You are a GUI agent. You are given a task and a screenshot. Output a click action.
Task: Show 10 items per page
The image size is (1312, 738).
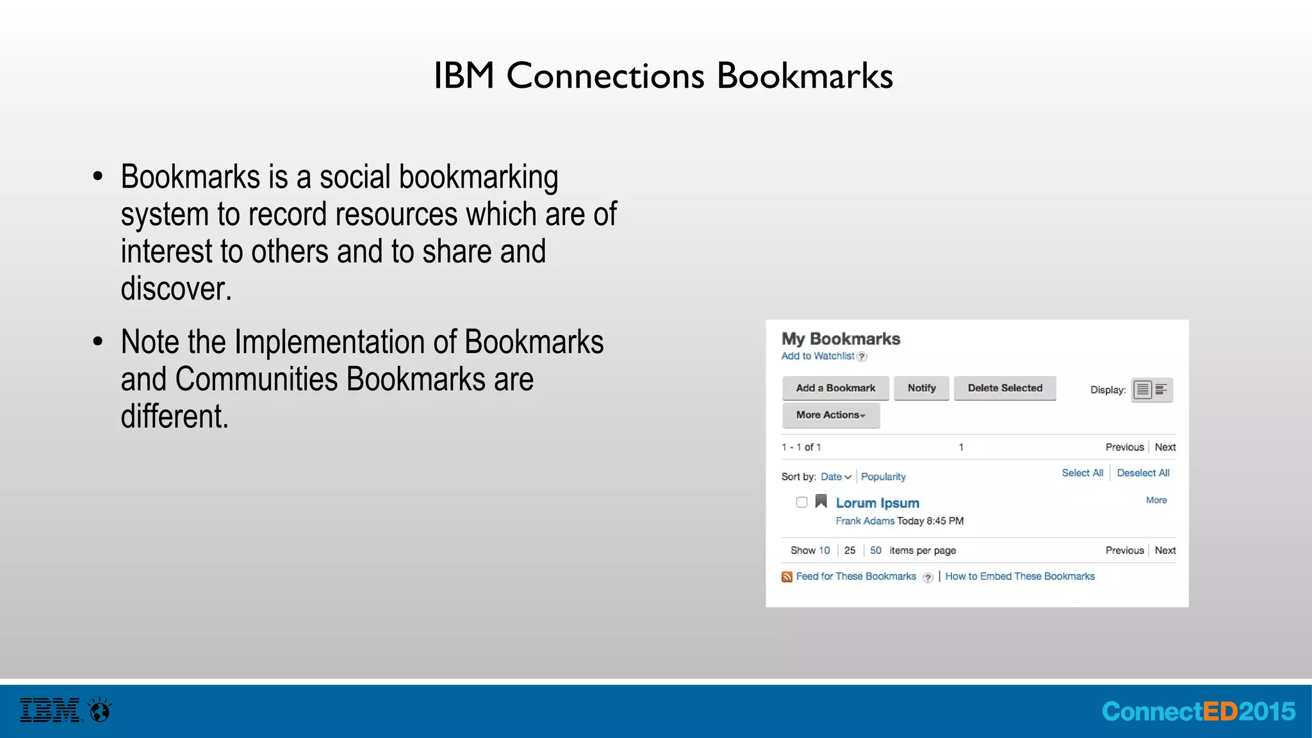824,550
